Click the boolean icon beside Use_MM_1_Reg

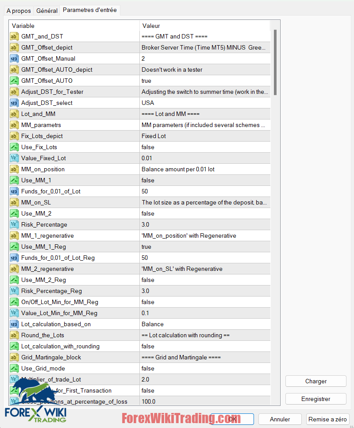(x=14, y=247)
